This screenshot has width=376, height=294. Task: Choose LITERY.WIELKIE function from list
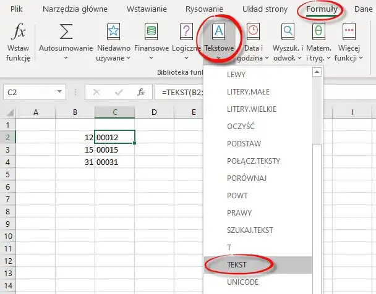coord(252,109)
